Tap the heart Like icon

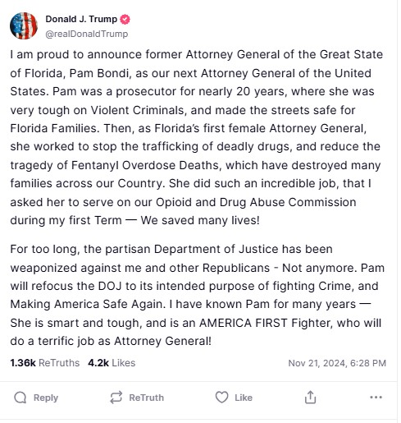pos(221,397)
